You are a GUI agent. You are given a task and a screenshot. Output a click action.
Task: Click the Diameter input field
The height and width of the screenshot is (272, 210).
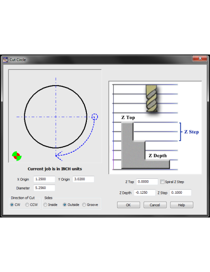click(x=44, y=188)
